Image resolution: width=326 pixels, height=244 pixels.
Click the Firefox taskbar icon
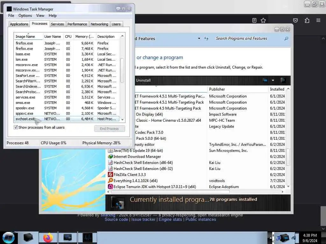point(48,238)
